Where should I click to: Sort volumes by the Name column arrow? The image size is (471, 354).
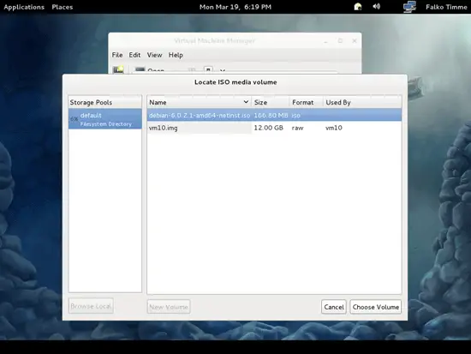[246, 102]
